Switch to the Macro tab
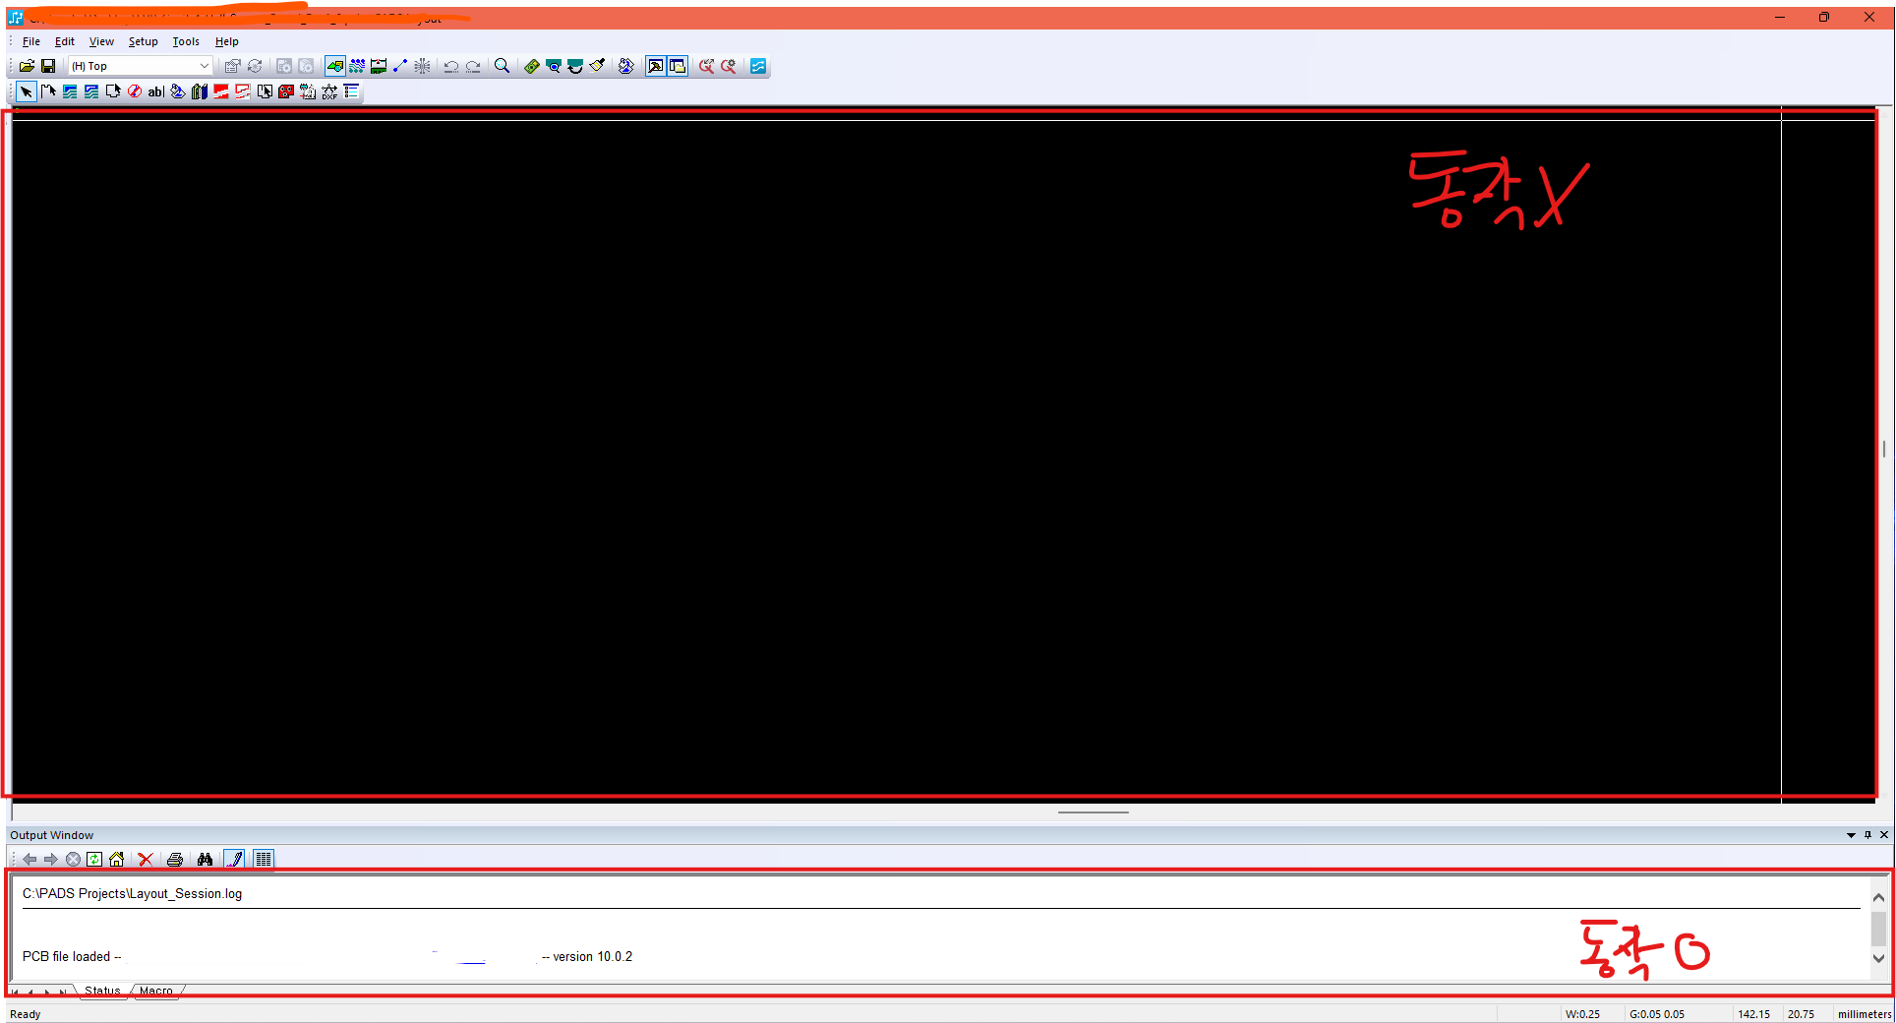Image resolution: width=1896 pixels, height=1023 pixels. [x=155, y=991]
